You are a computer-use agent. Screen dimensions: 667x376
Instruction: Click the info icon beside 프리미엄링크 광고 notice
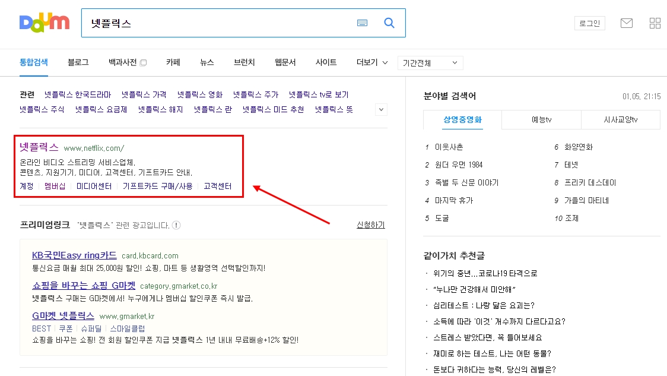(x=176, y=225)
